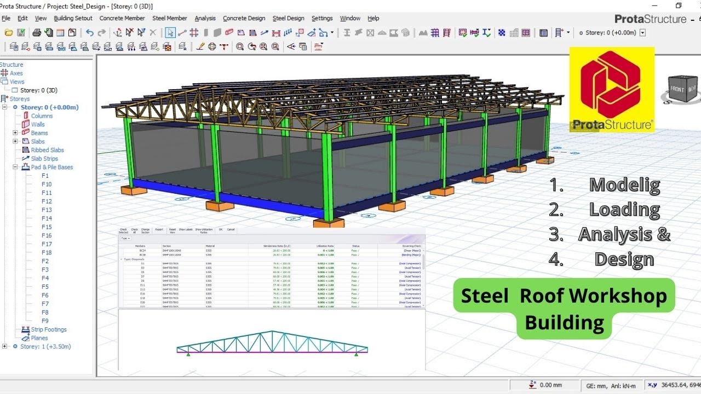Collapse the Pad & Pile Bases node
The width and height of the screenshot is (701, 394).
pos(15,167)
